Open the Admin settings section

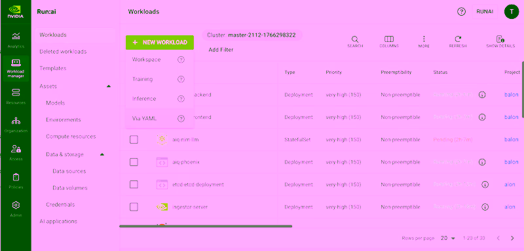click(16, 209)
